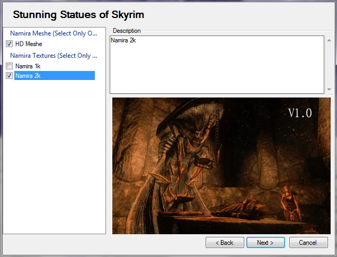Toggle the HD Meshe checkbox
Viewport: 337px width, 257px height.
[x=9, y=44]
